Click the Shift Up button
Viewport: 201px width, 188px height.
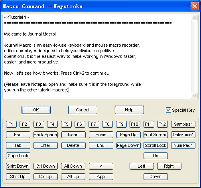(x=18, y=177)
